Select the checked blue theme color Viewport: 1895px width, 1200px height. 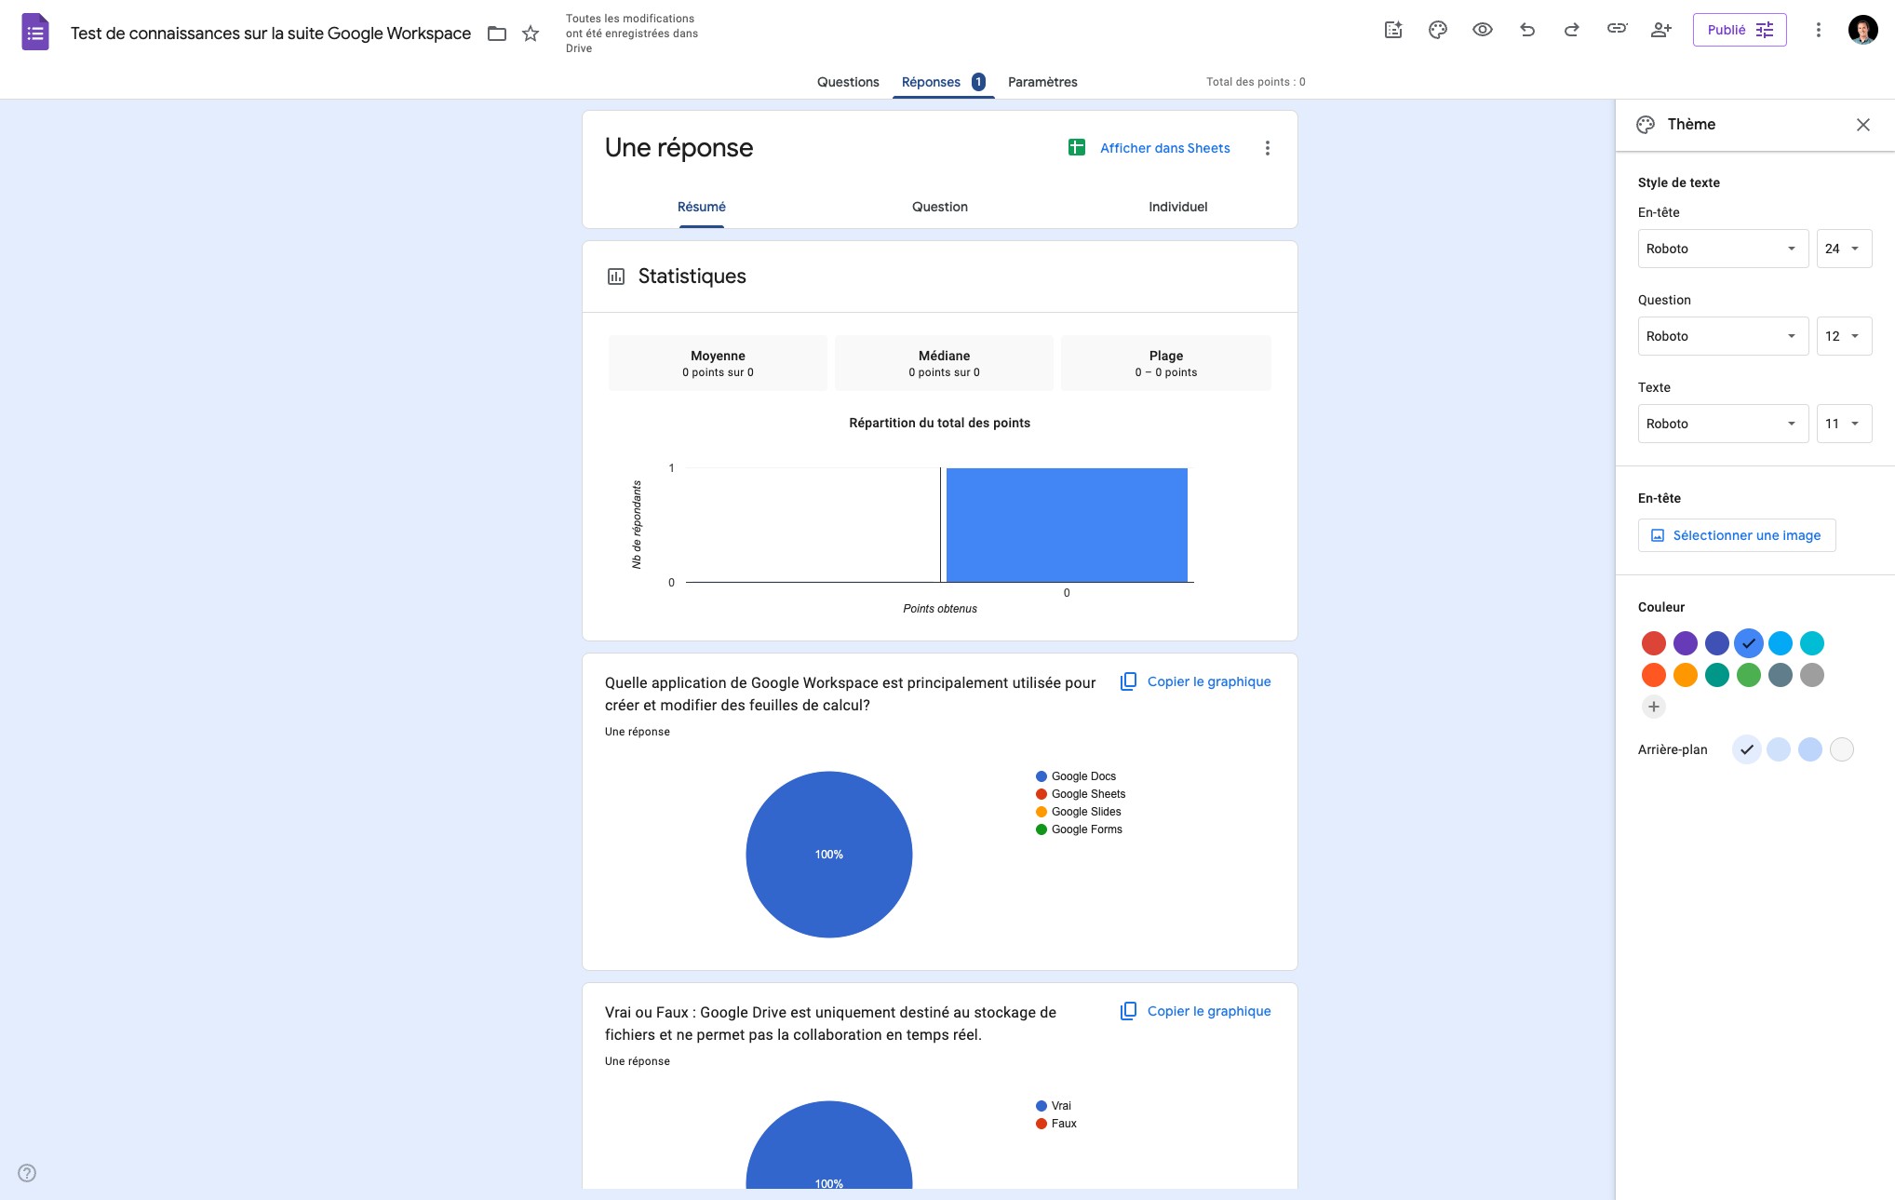(x=1749, y=643)
